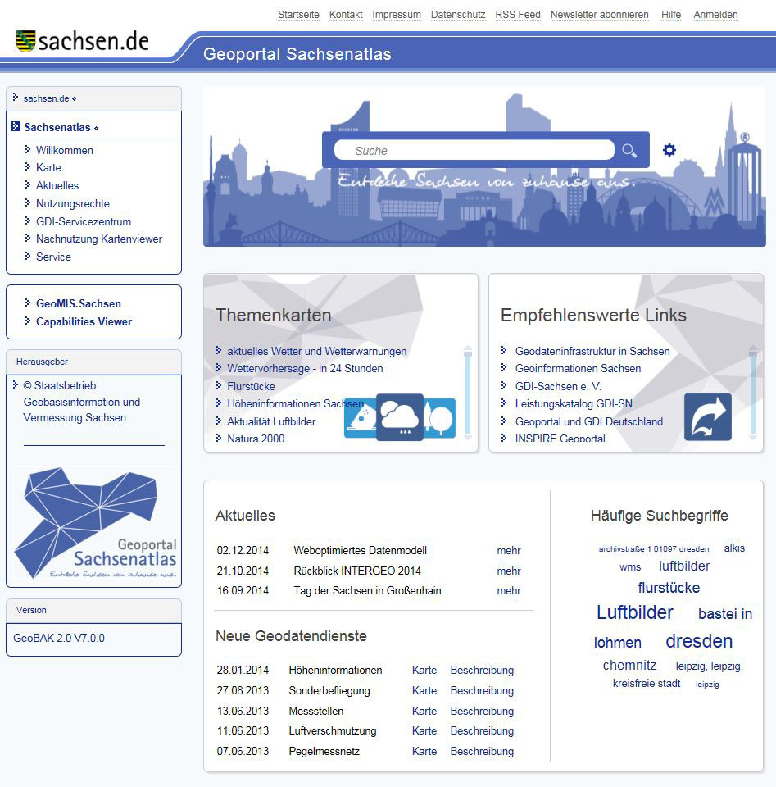Open Höheninformationen Sachsen theme map
Screen dimensions: 776x787
click(x=295, y=403)
